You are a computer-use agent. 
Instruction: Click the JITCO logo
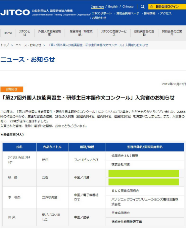pos(15,12)
